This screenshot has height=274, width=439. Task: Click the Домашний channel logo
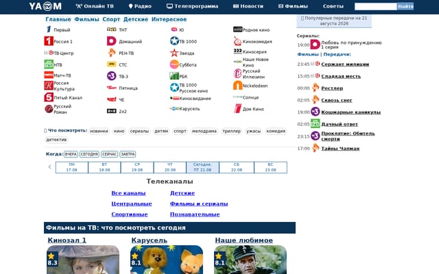111,41
